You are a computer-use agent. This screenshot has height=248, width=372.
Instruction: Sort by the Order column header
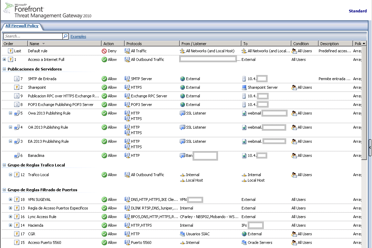click(15, 44)
